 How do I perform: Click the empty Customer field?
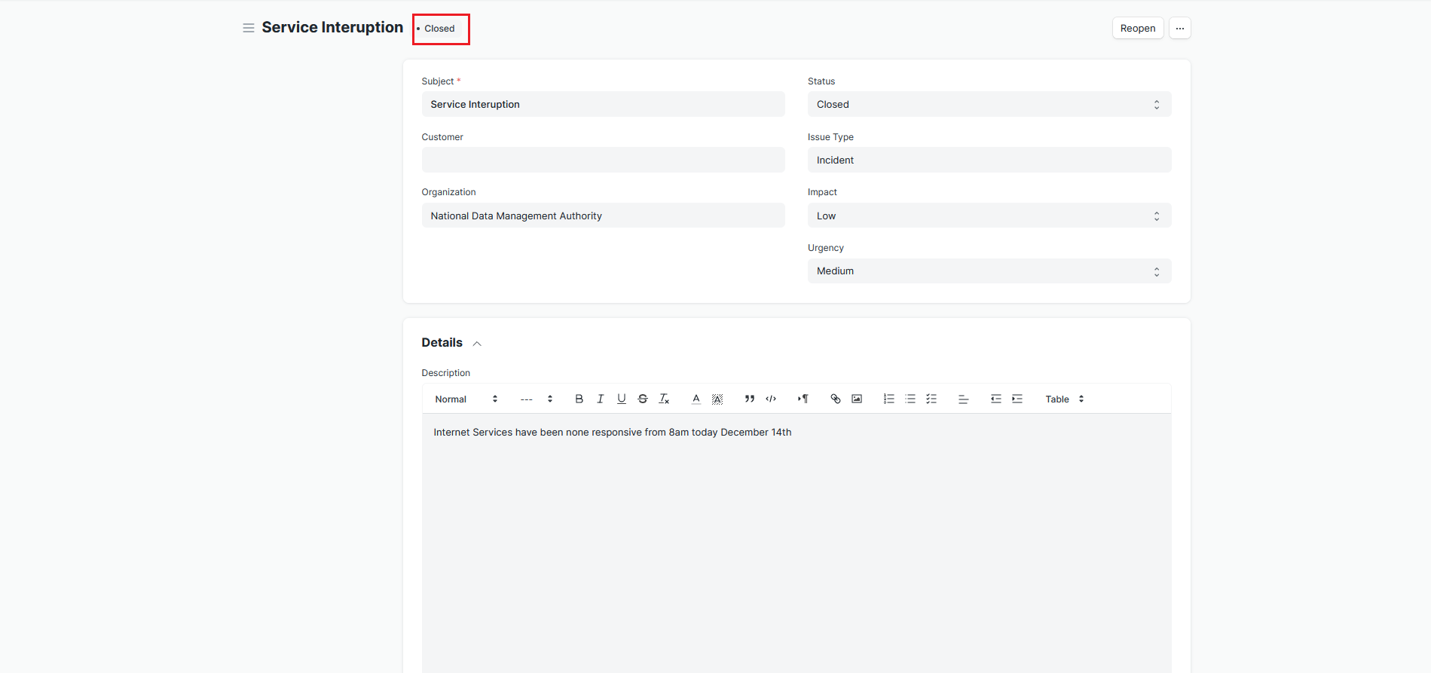(x=603, y=160)
